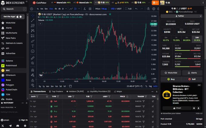
Task: Add symbol to compare with plus icon
Action: (32, 9)
